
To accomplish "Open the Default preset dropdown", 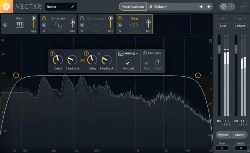I will click(x=172, y=7).
